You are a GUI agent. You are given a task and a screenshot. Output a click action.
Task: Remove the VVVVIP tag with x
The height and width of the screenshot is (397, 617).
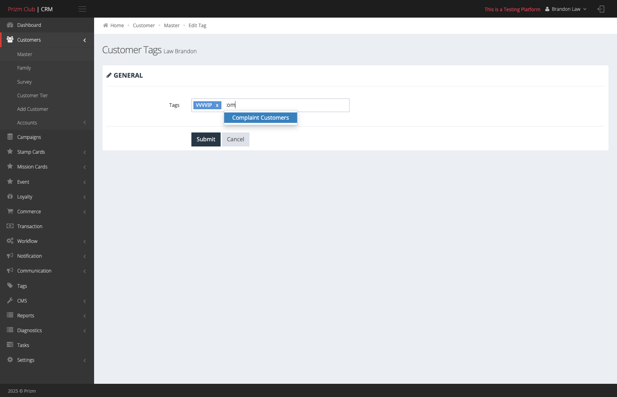[217, 105]
